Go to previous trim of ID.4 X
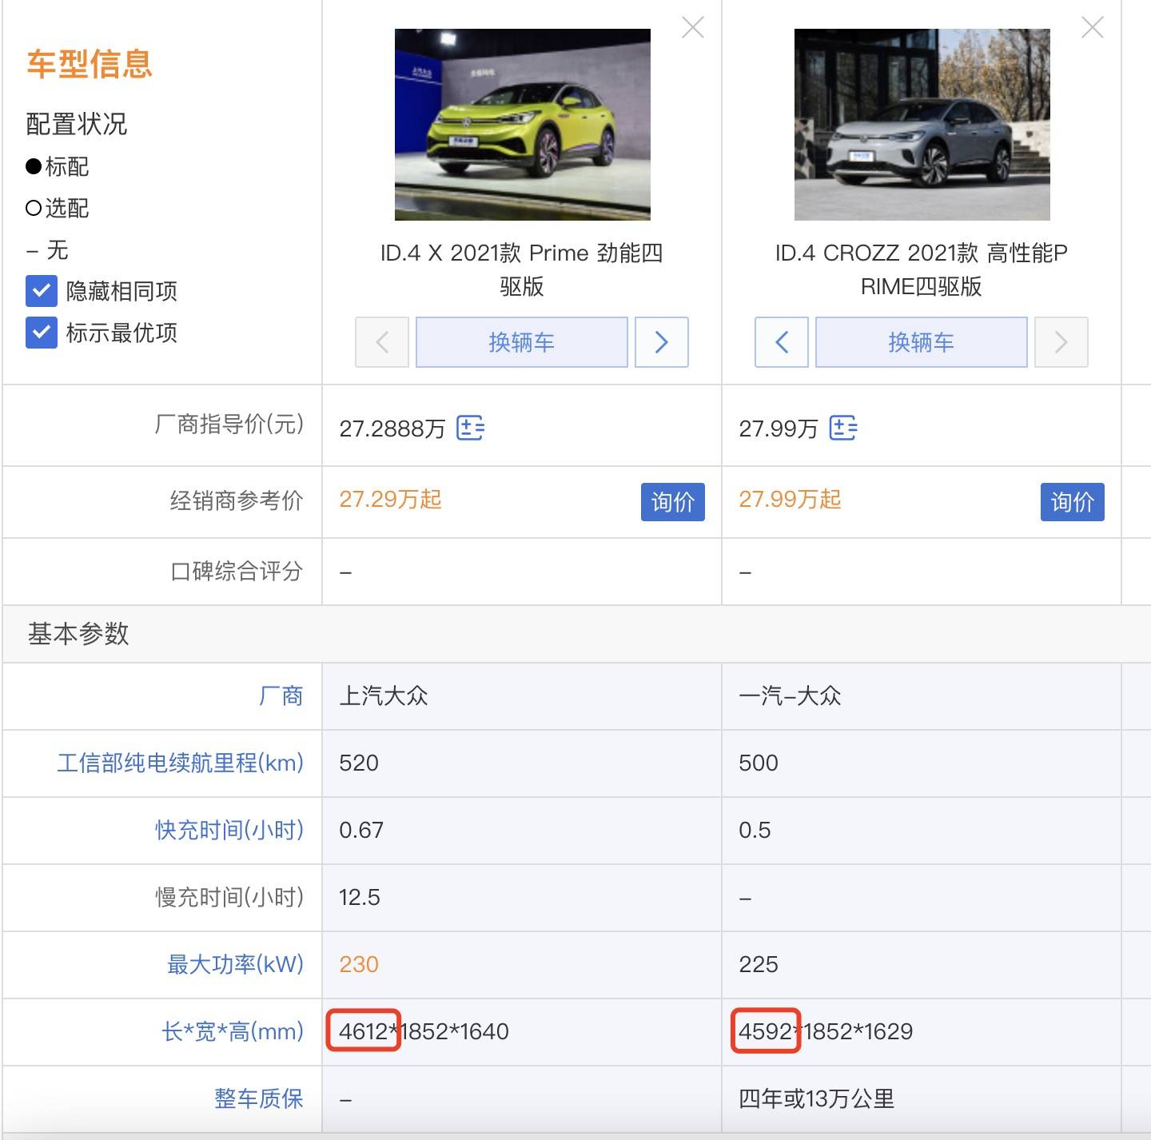 (382, 342)
